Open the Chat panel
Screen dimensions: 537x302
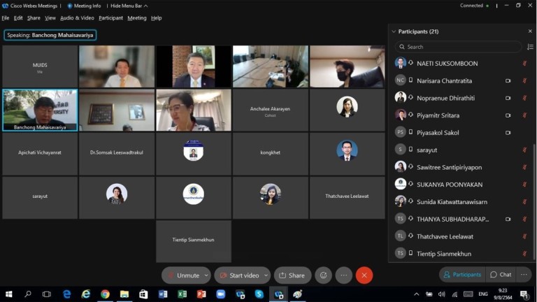(x=501, y=275)
